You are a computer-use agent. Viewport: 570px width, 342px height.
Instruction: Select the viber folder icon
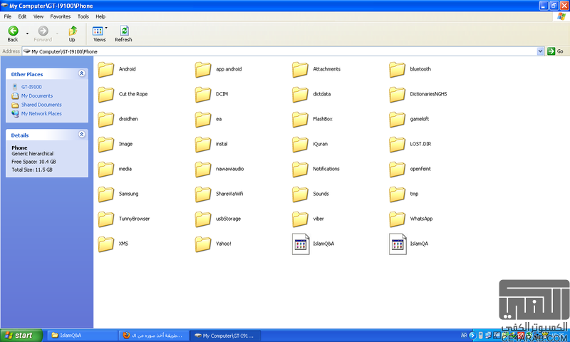300,219
